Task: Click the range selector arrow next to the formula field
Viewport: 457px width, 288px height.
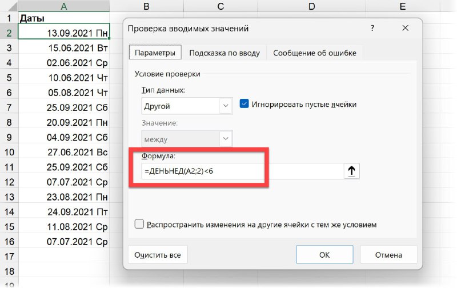Action: pos(351,171)
